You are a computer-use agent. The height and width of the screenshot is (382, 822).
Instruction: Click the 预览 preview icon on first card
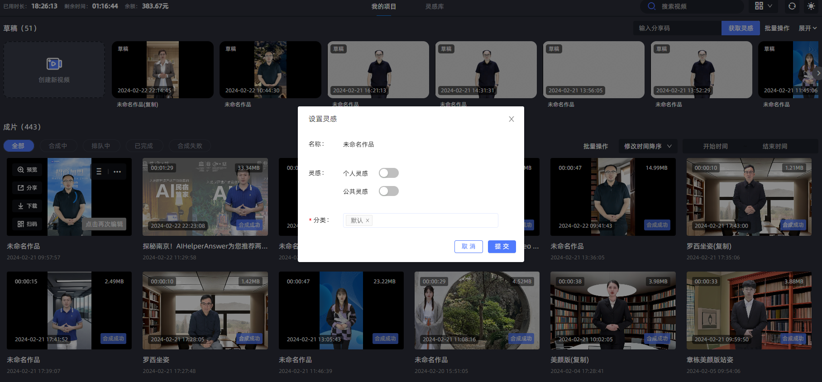[x=21, y=170]
